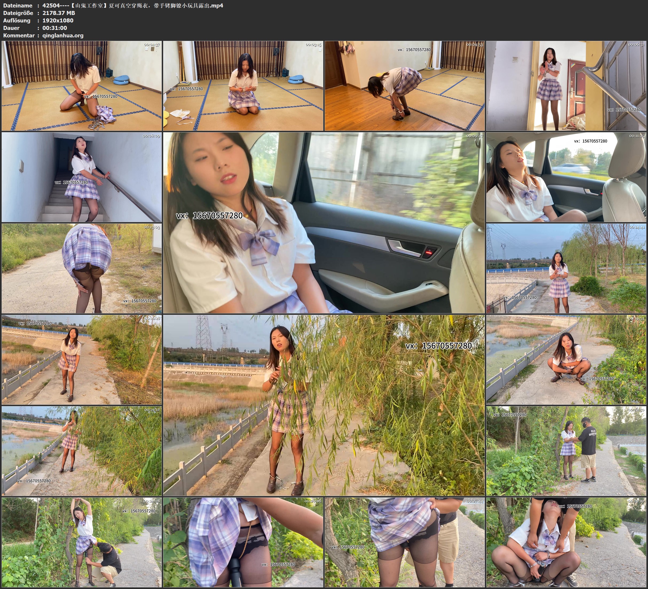Click the frame labeled 00:06:31
648x589 pixels.
566,85
